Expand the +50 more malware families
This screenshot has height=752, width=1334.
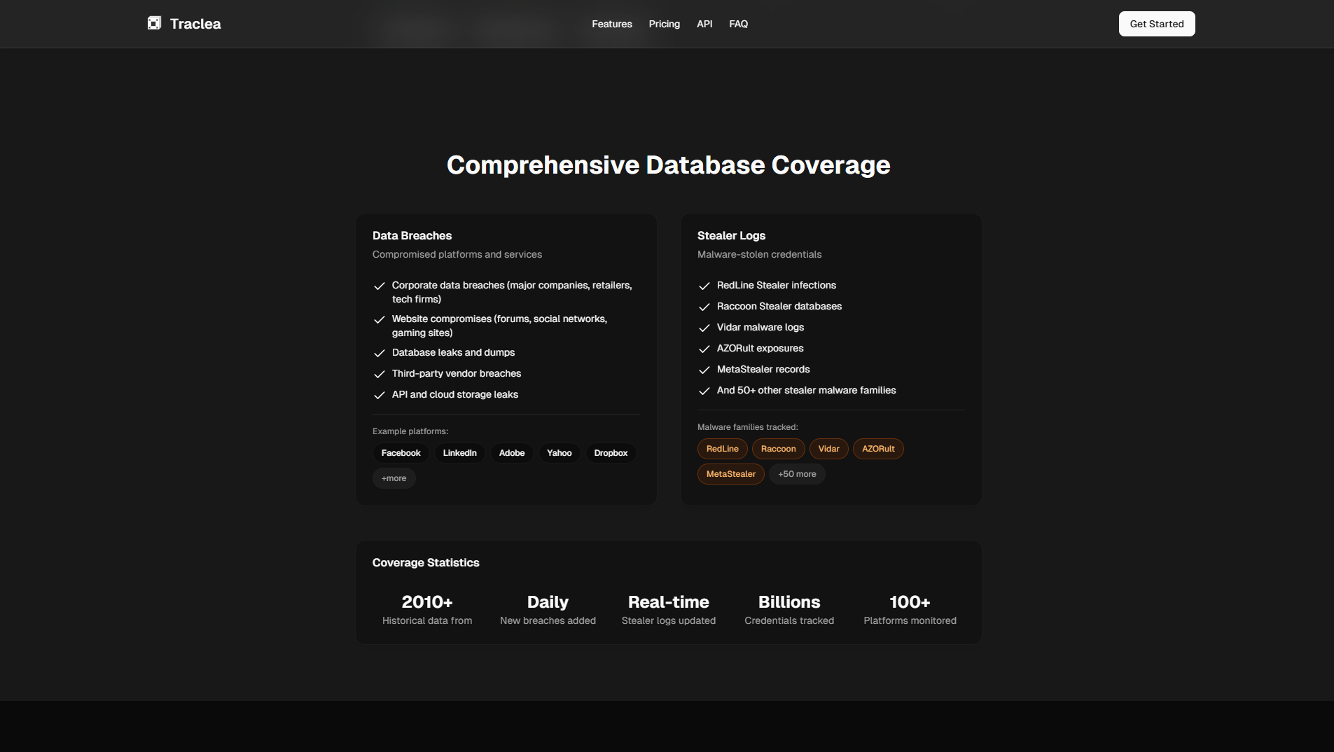point(797,474)
